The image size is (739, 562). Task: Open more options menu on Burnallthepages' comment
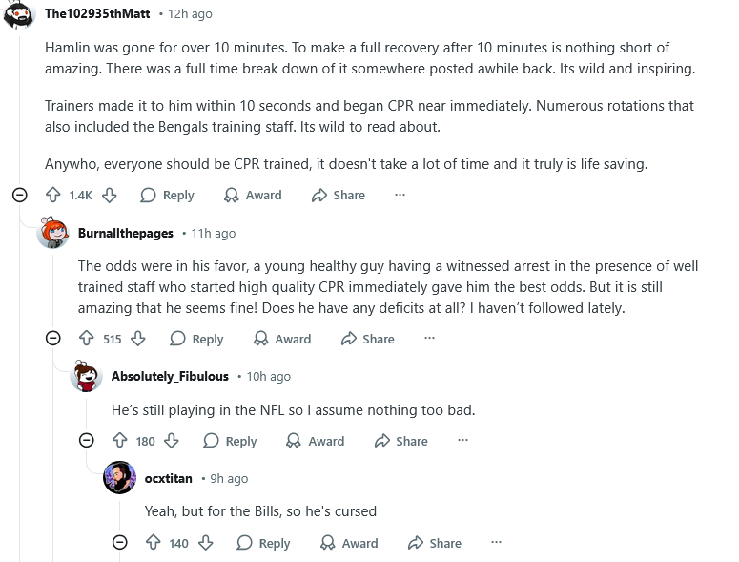pos(429,339)
